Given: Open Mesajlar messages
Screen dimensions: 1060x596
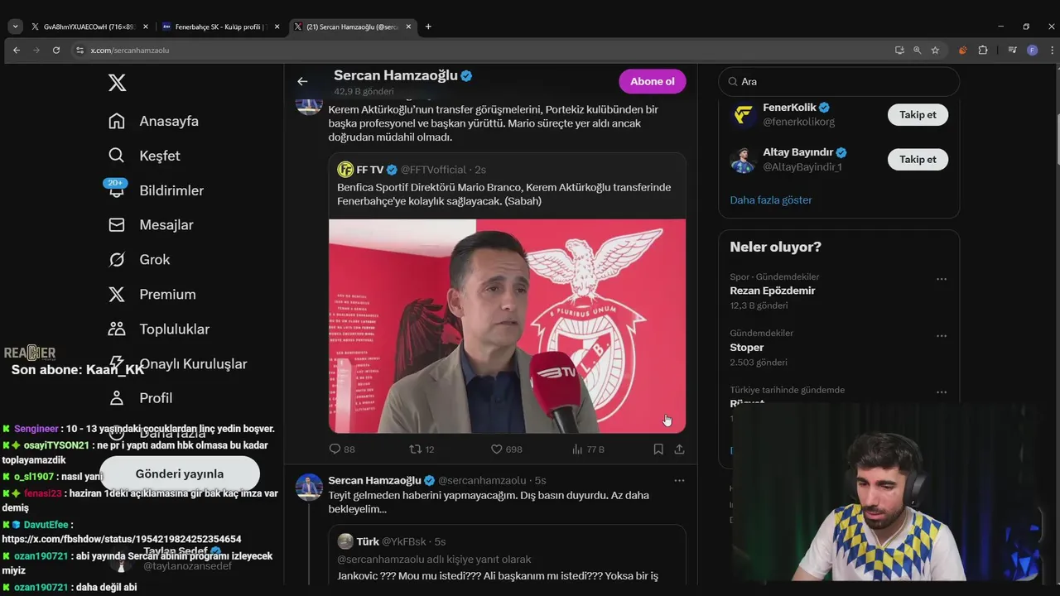Looking at the screenshot, I should pyautogui.click(x=151, y=225).
